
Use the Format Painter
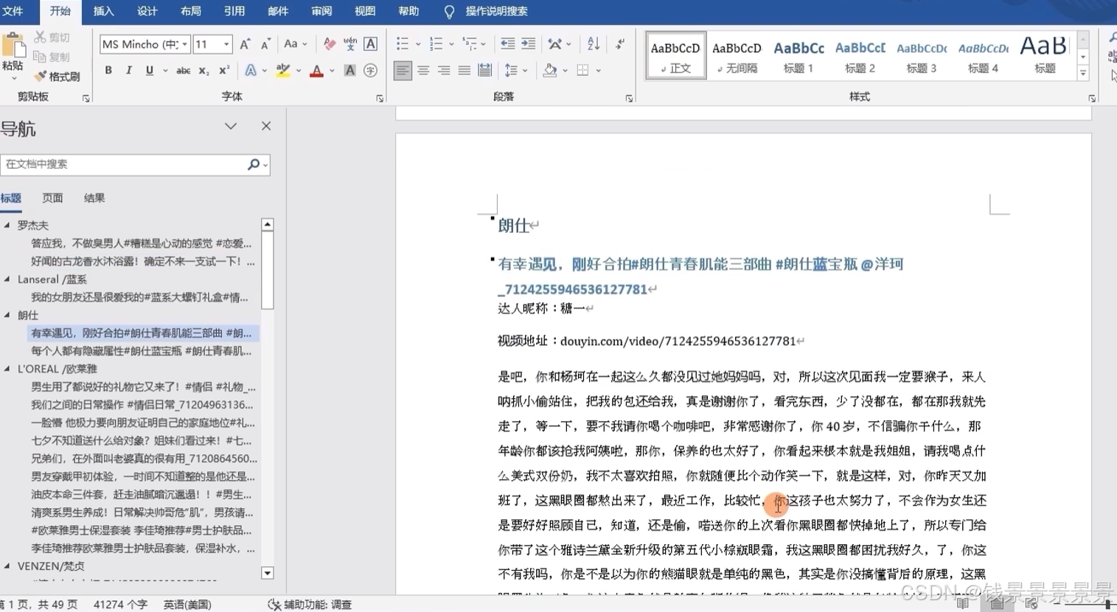58,76
